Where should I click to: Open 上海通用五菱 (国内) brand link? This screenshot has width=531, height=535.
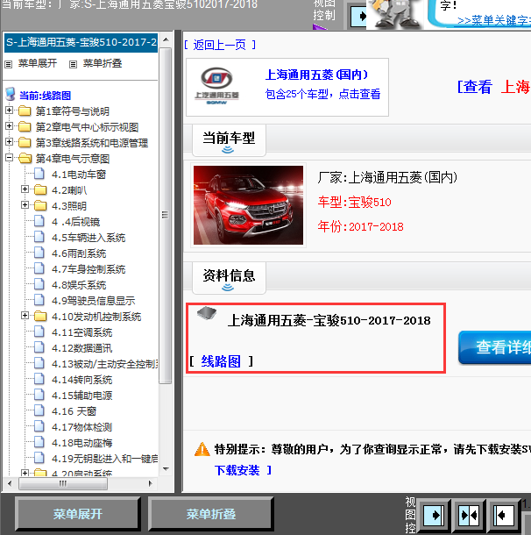coord(316,75)
